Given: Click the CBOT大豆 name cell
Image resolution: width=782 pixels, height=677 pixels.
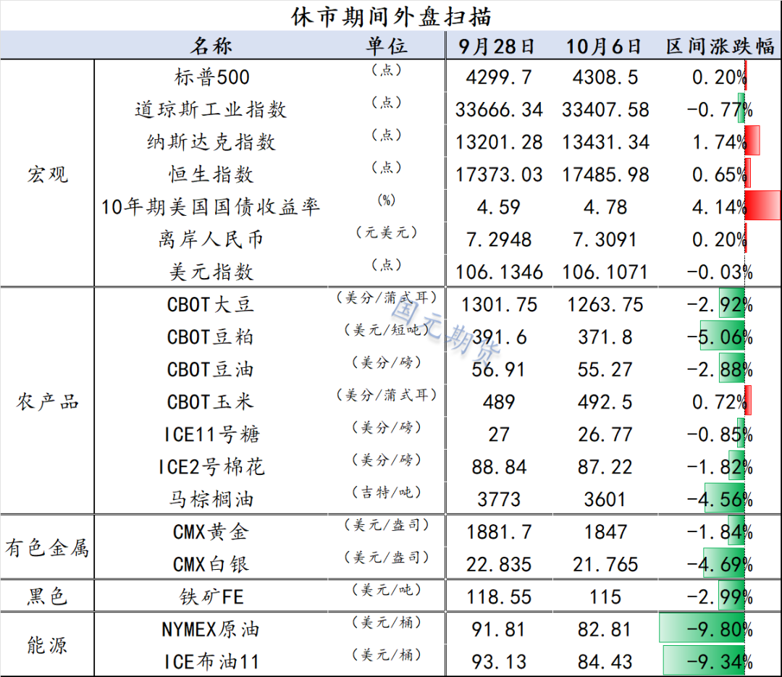Looking at the screenshot, I should 211,304.
